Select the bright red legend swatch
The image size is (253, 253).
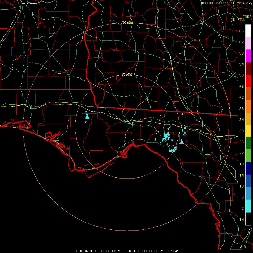click(x=248, y=81)
